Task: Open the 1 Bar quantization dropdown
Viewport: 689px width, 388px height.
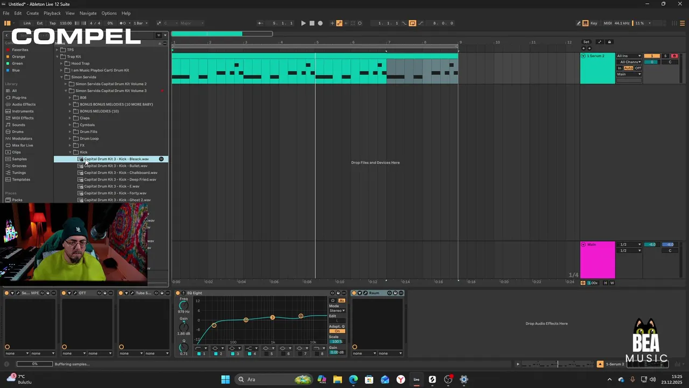Action: (140, 23)
